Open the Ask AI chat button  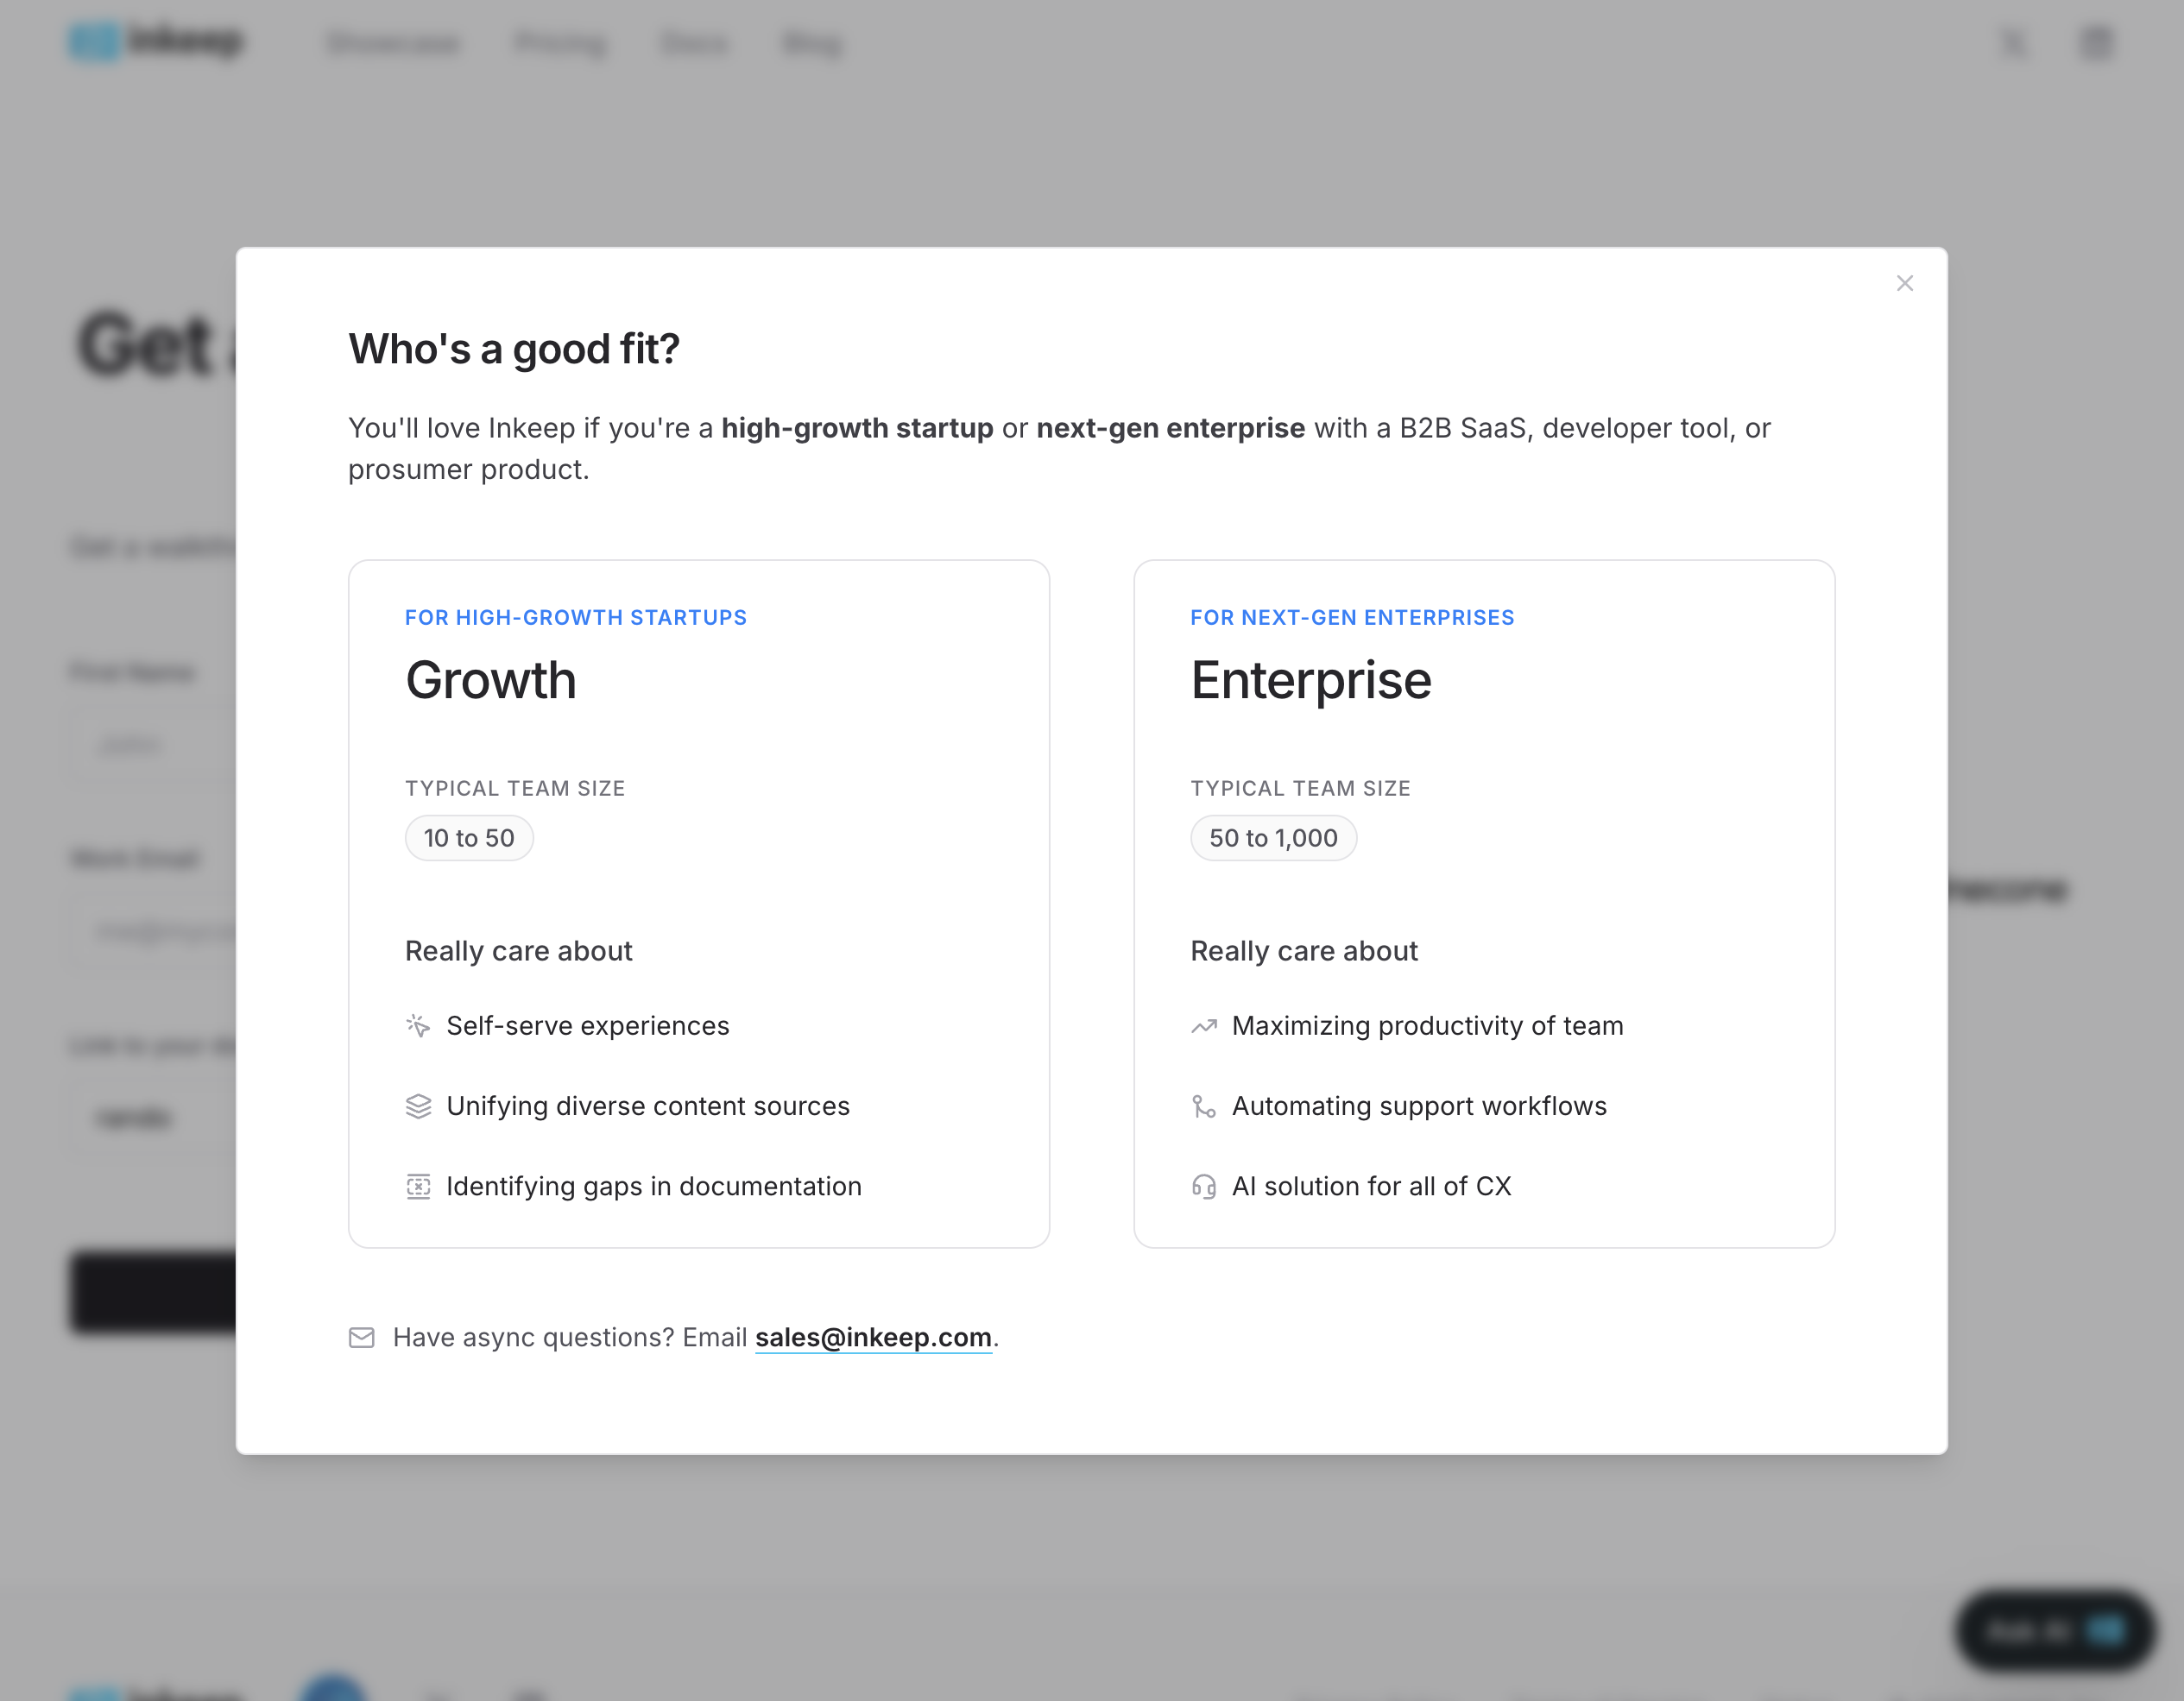point(2055,1631)
